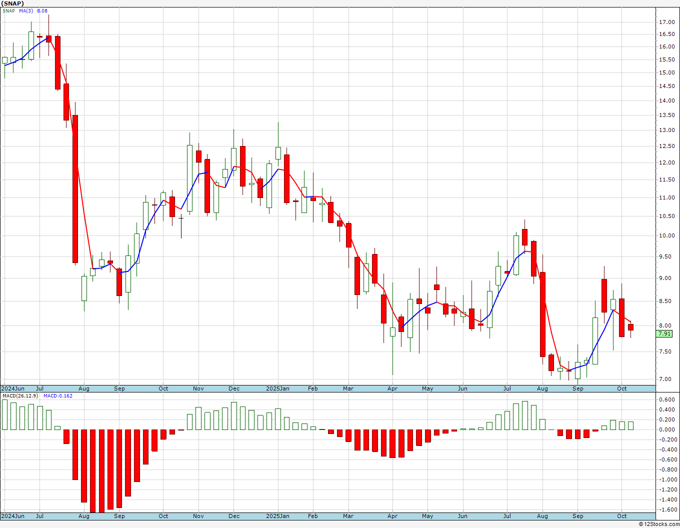Select Mar on the MACD panel time axis

348,516
